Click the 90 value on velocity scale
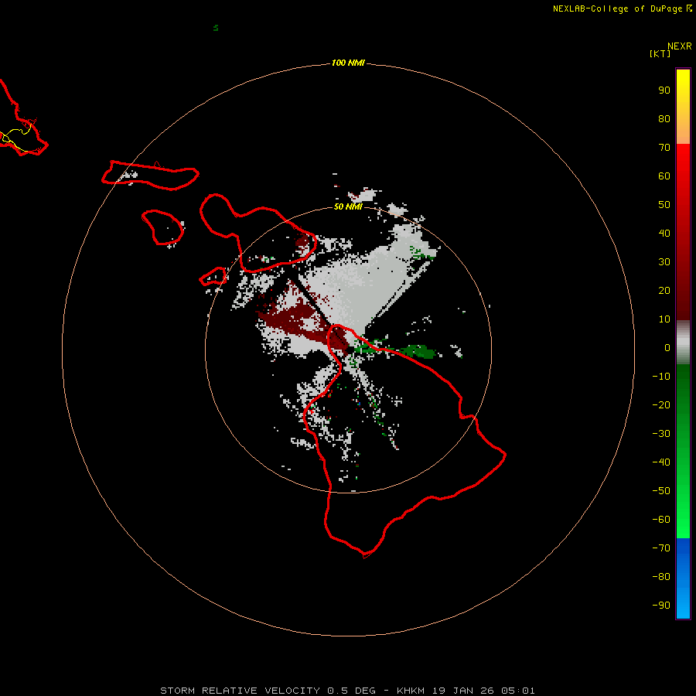Image resolution: width=696 pixels, height=696 pixels. click(x=664, y=90)
